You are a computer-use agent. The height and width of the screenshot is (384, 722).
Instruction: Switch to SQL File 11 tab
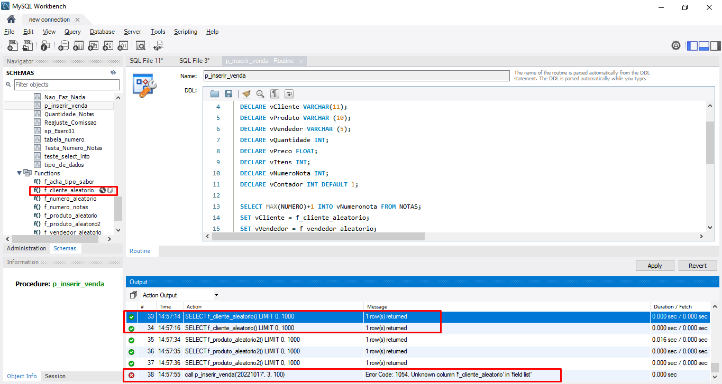(147, 61)
